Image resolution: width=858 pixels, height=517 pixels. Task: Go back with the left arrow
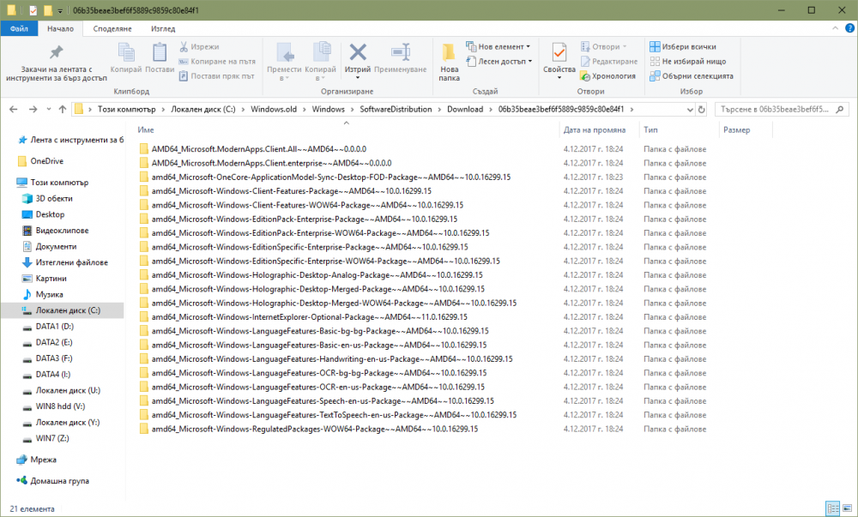(14, 109)
